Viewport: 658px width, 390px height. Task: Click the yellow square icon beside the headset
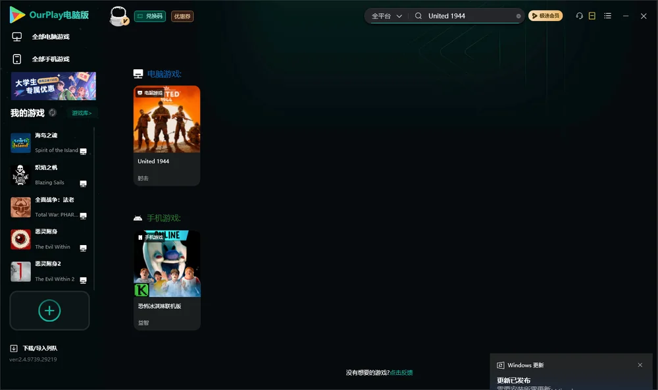(592, 16)
